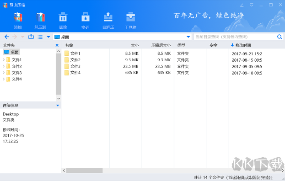Screen dimensions: 285x181
Task: Open the view mode dropdown arrow
Action: coord(48,37)
